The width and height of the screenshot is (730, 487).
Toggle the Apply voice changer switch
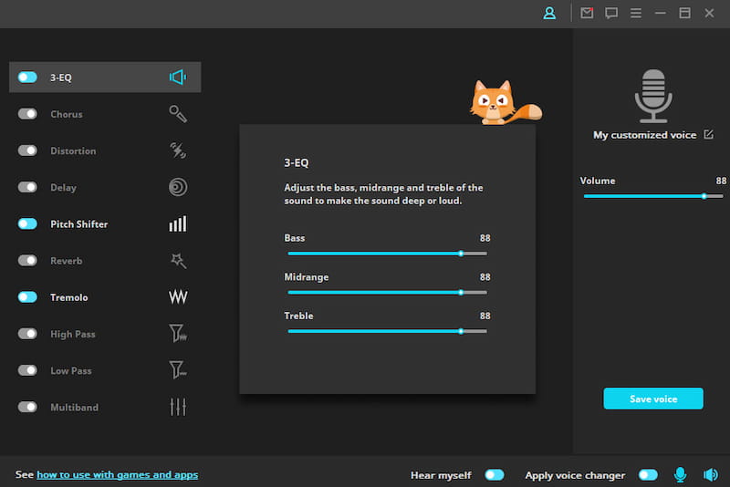(x=648, y=475)
